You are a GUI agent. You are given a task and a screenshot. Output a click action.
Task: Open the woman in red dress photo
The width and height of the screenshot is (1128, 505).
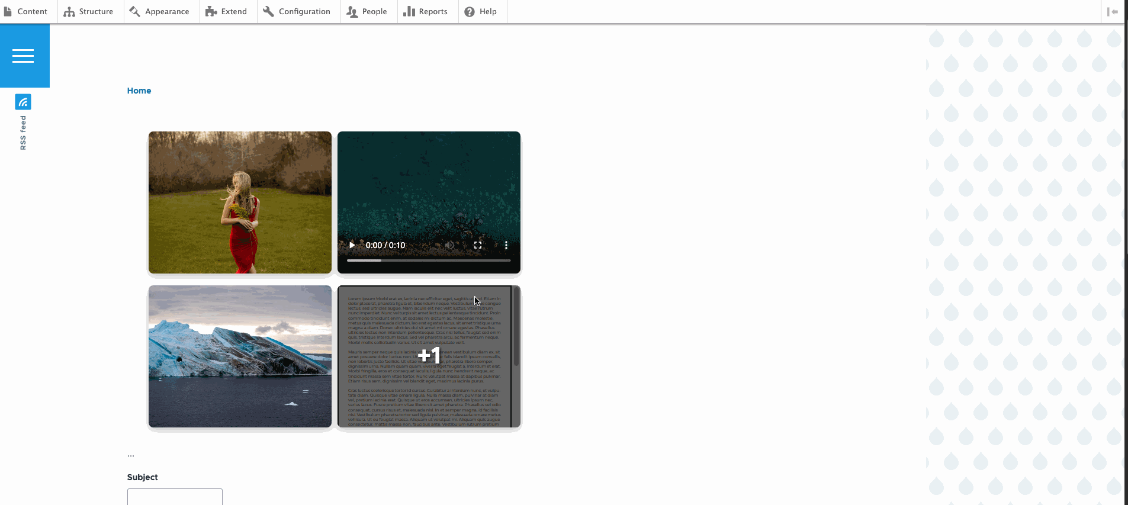point(240,202)
